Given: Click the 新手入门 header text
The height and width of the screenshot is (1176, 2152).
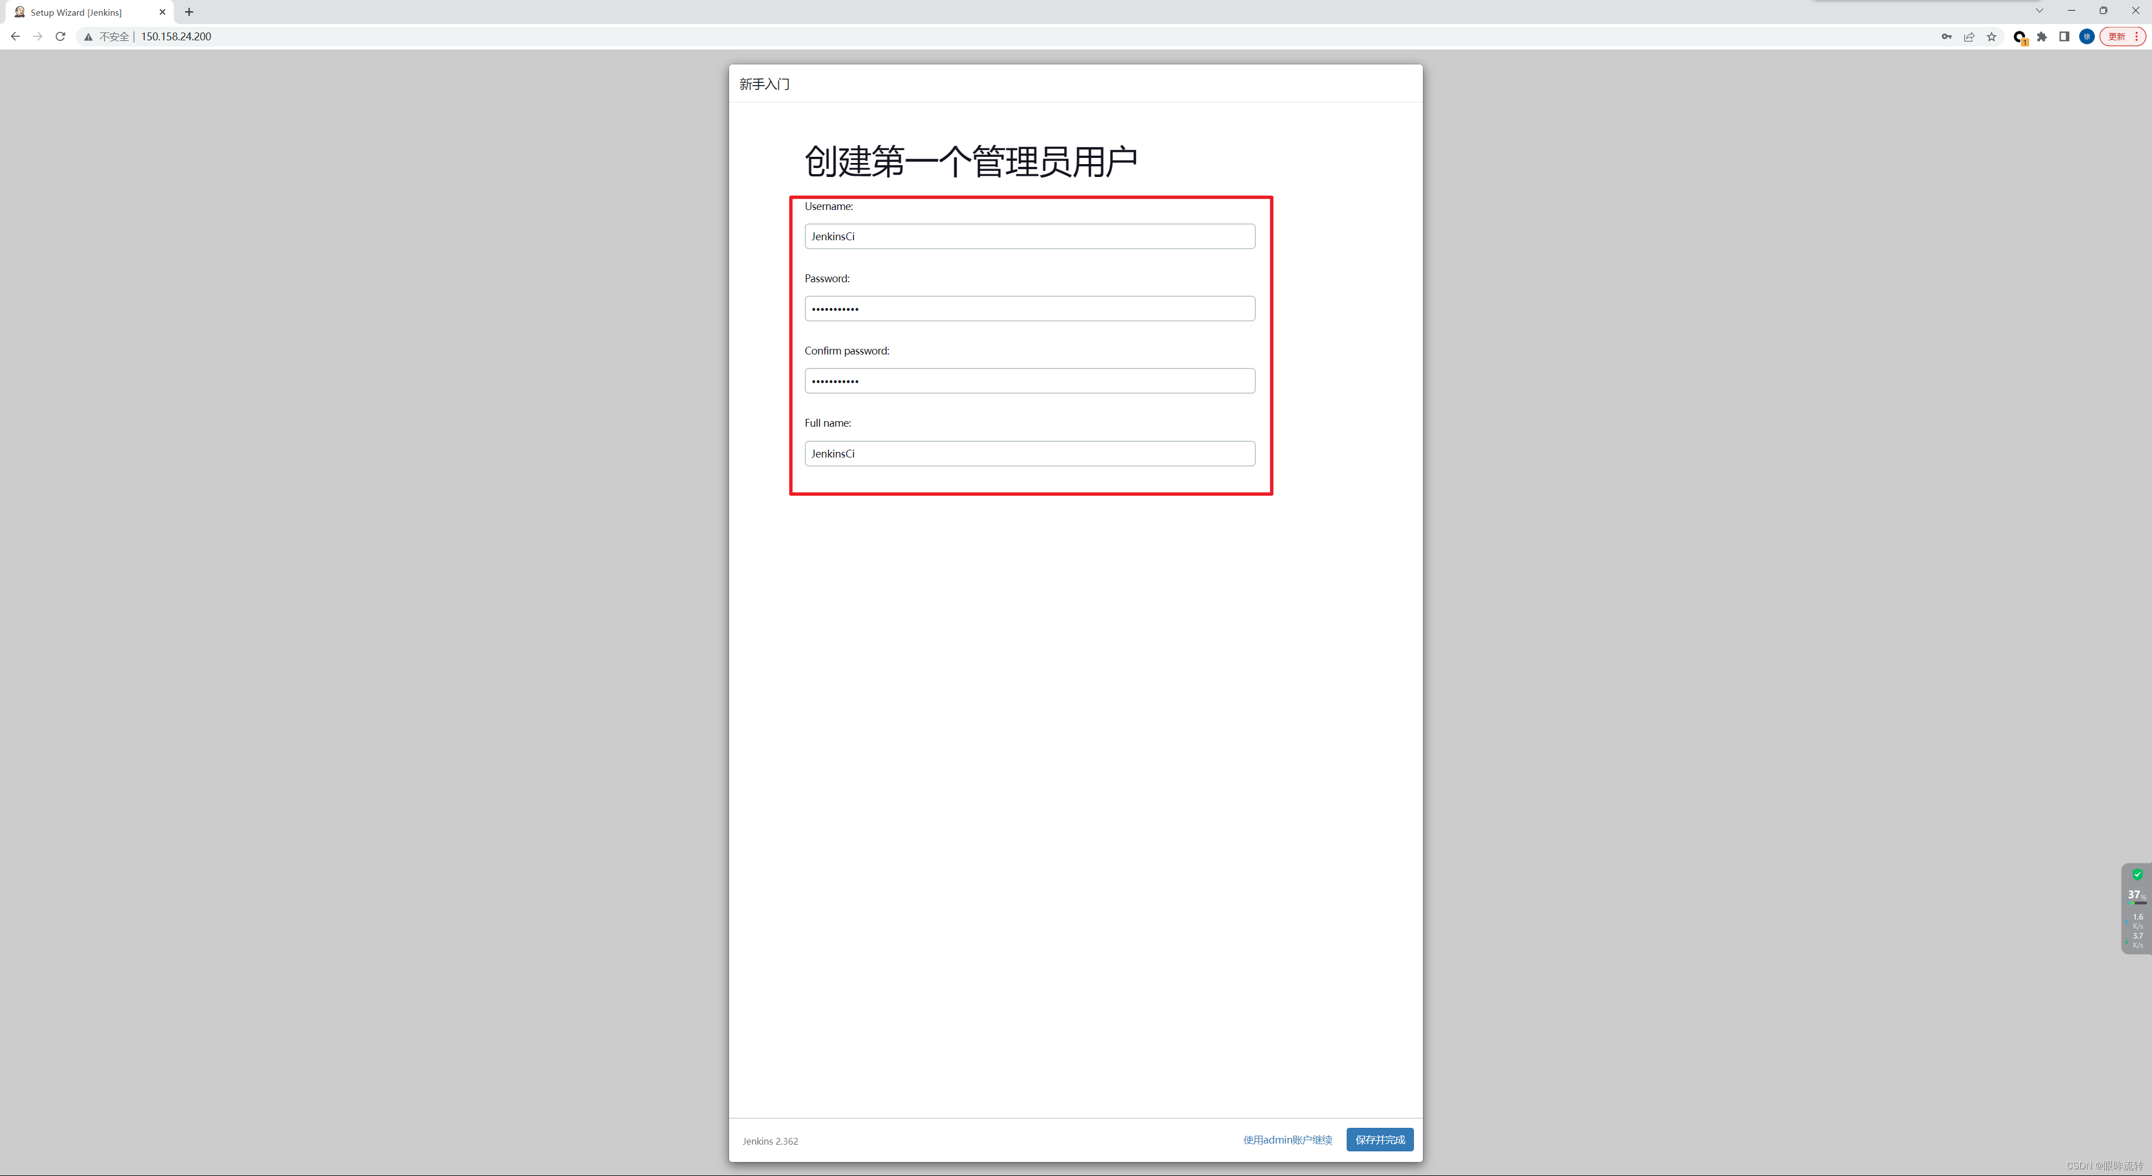Looking at the screenshot, I should [x=764, y=85].
